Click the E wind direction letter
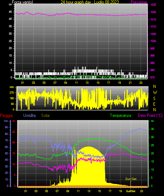Viewport: 164px width, 196px height. [154, 104]
